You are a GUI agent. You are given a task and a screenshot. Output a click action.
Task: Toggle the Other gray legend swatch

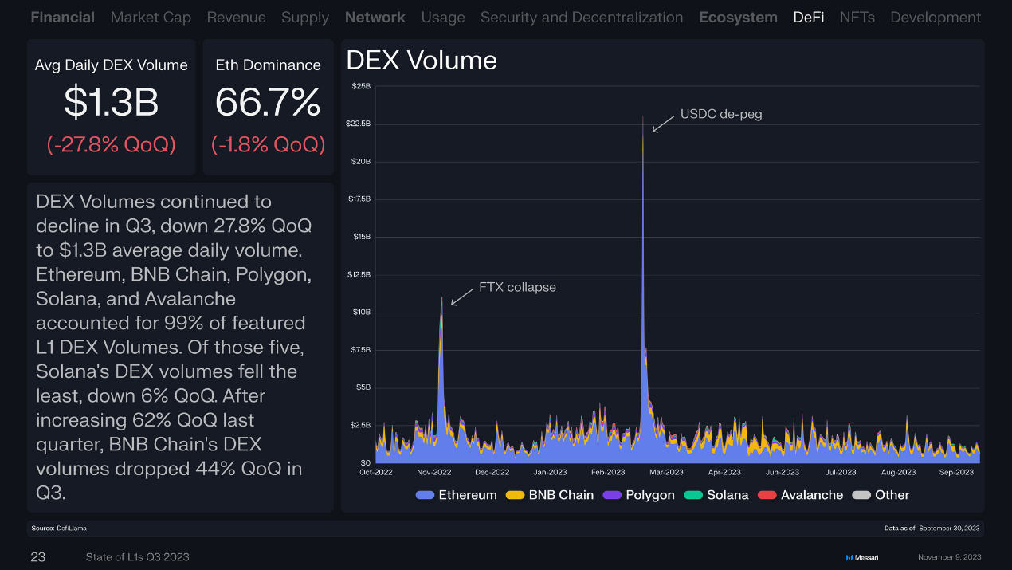(x=861, y=495)
